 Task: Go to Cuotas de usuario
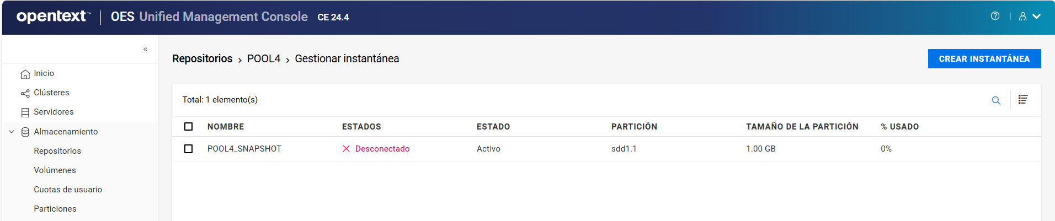tap(68, 190)
